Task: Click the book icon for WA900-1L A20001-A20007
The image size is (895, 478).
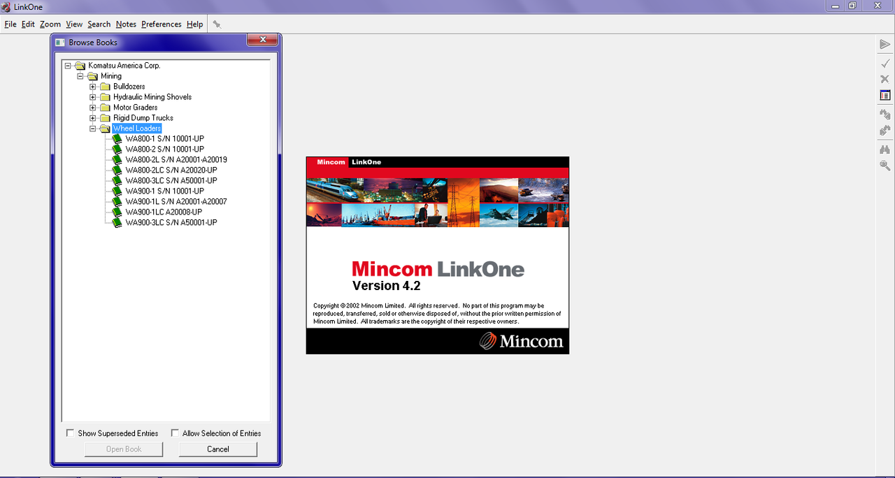Action: 117,202
